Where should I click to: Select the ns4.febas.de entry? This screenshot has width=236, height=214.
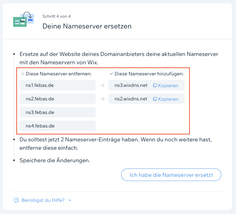[58, 126]
